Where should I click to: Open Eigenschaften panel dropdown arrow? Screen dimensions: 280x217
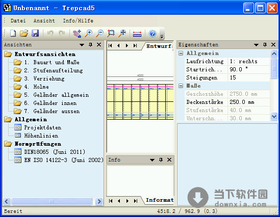(256, 45)
